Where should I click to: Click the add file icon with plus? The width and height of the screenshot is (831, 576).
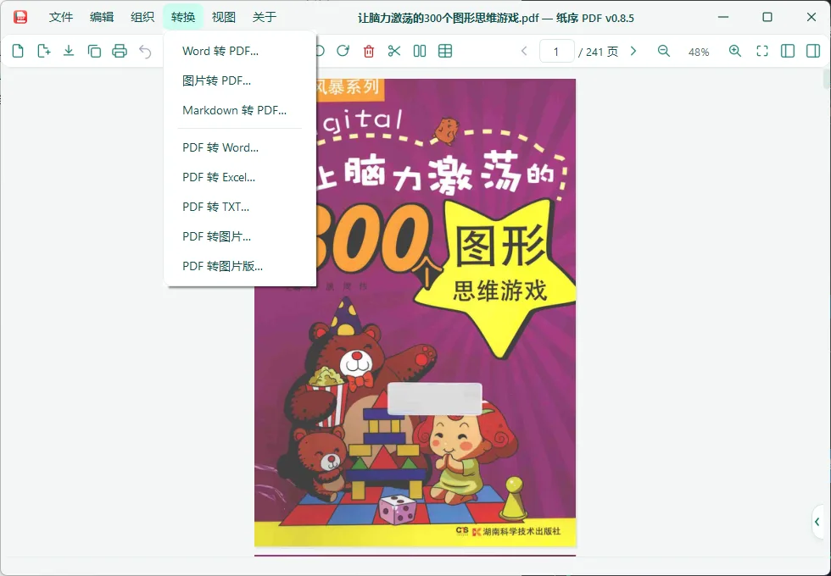43,51
